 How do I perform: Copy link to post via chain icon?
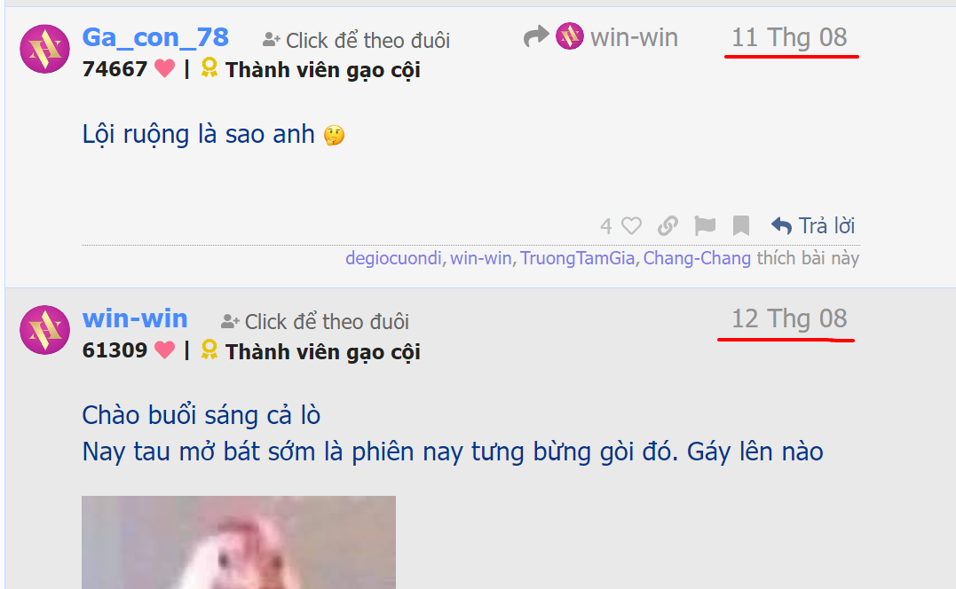tap(668, 226)
